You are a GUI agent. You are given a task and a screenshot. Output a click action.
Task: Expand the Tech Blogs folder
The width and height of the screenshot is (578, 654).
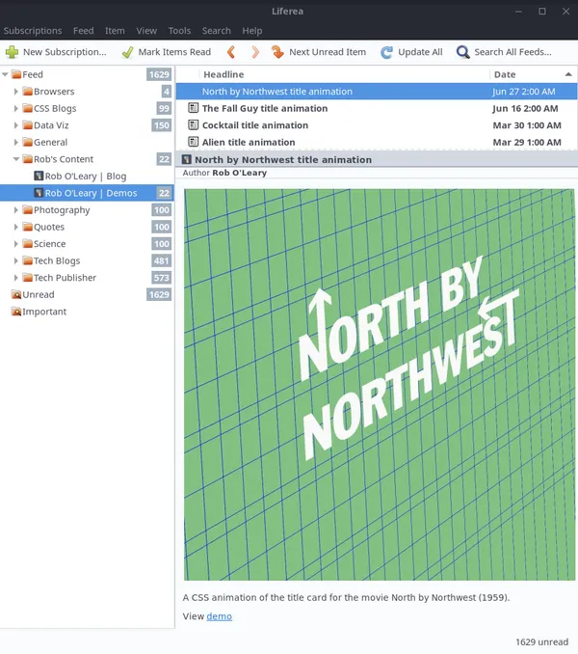(x=15, y=260)
